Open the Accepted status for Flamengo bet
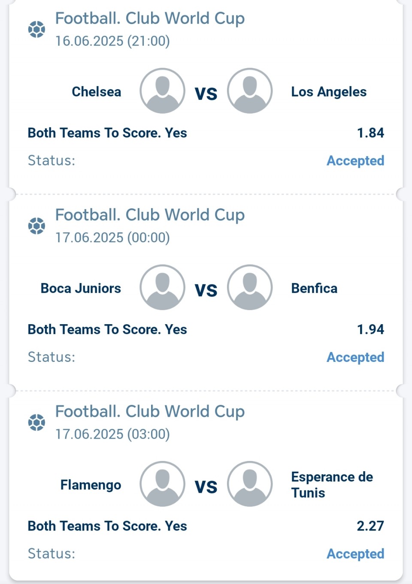 click(355, 554)
